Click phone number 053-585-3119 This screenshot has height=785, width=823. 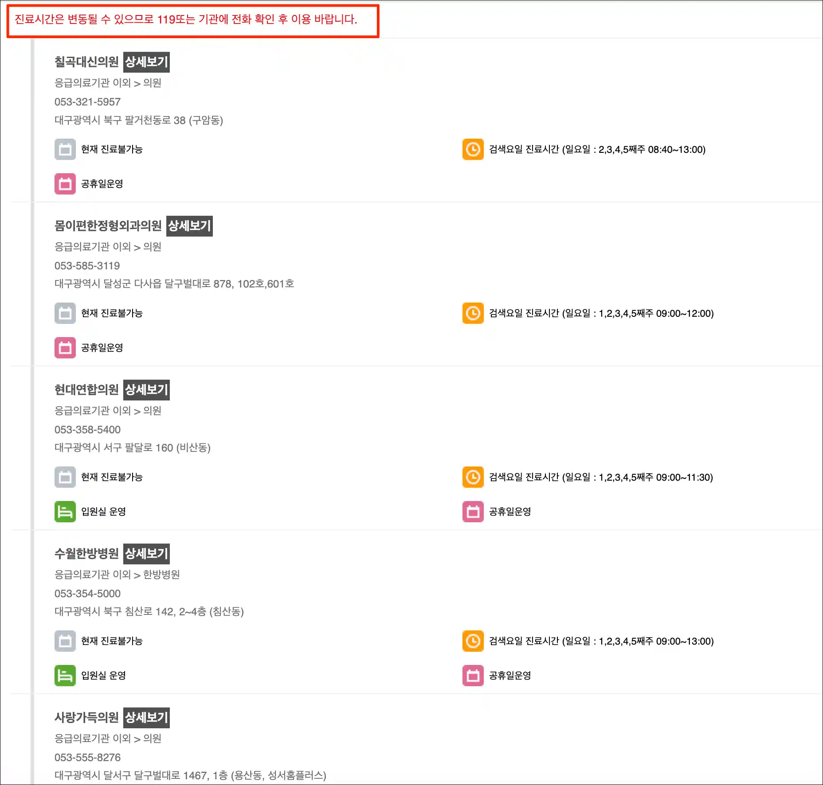click(87, 266)
